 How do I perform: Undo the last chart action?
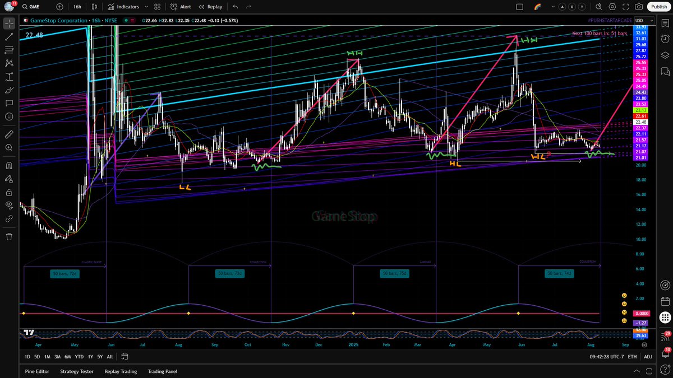point(235,7)
